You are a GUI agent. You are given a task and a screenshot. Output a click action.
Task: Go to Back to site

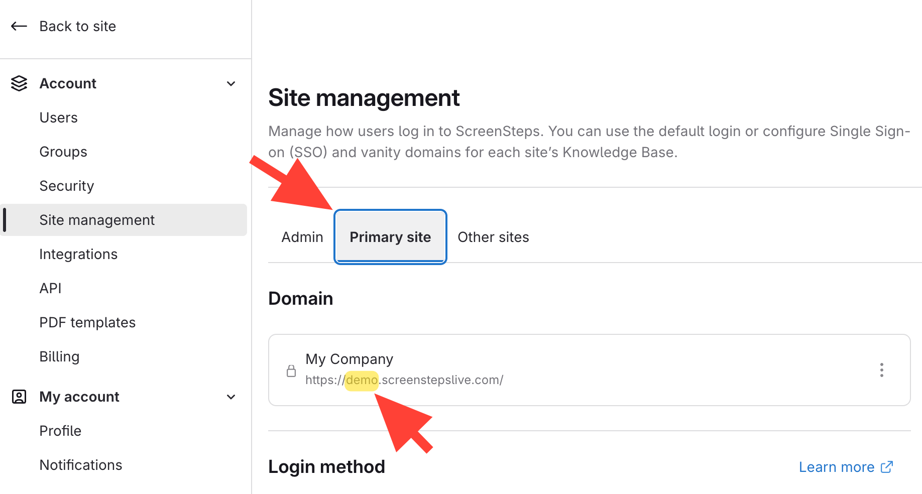(77, 26)
